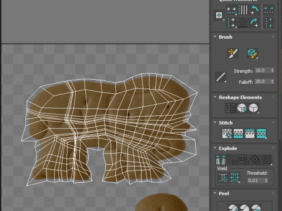The height and width of the screenshot is (211, 282).
Task: Click the Break icon in Explode
Action: [220, 159]
